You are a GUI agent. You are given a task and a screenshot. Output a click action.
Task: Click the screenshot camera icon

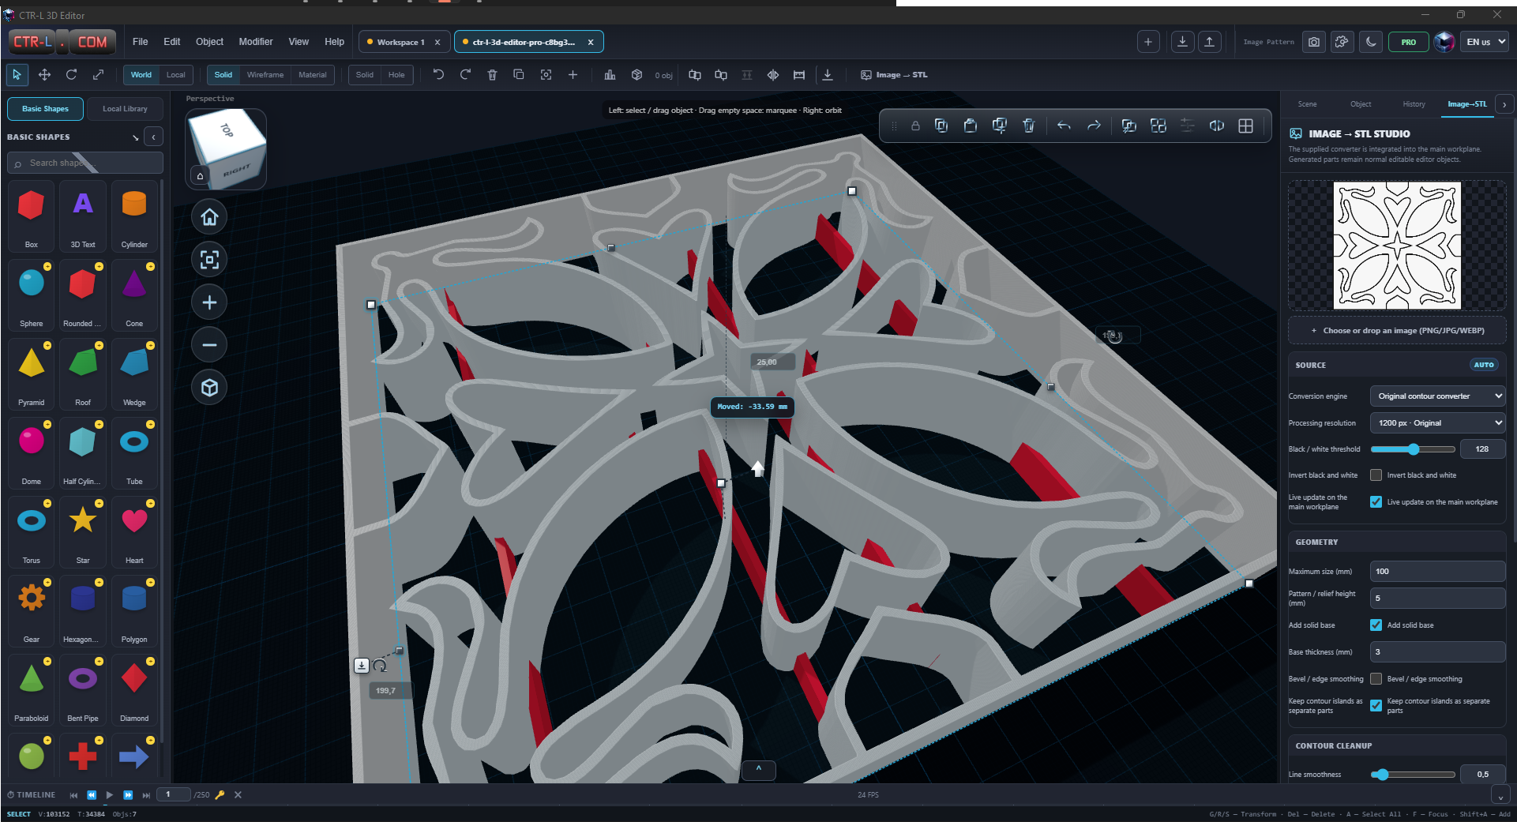coord(1314,42)
